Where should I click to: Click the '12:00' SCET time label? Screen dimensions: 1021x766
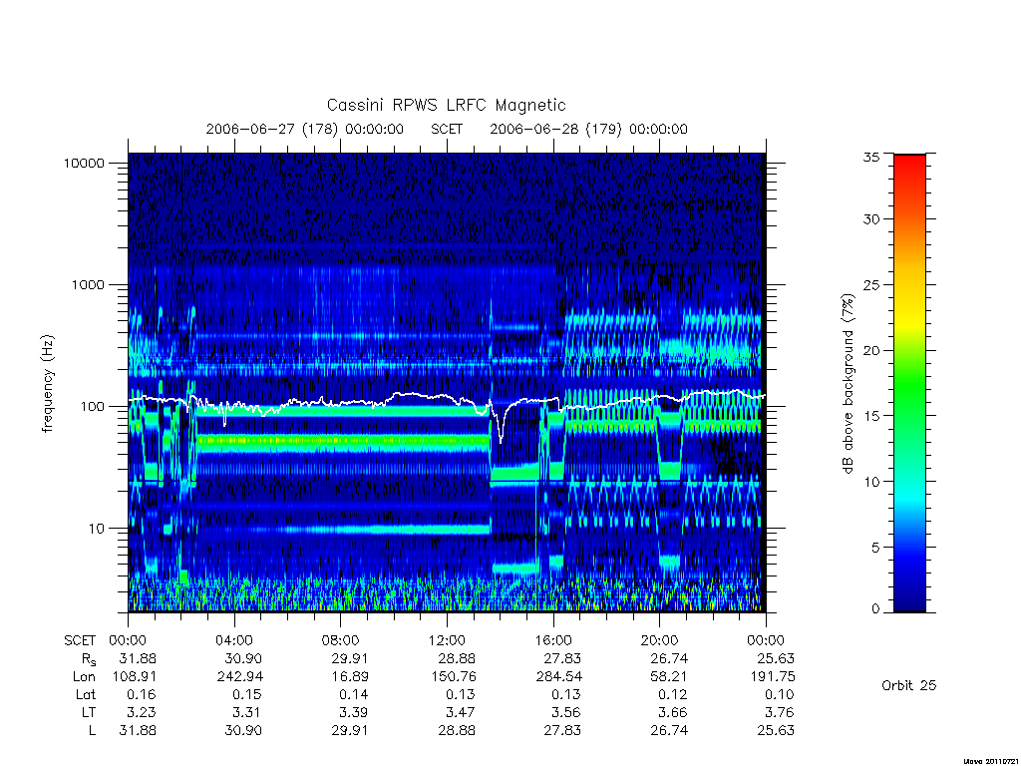click(447, 640)
